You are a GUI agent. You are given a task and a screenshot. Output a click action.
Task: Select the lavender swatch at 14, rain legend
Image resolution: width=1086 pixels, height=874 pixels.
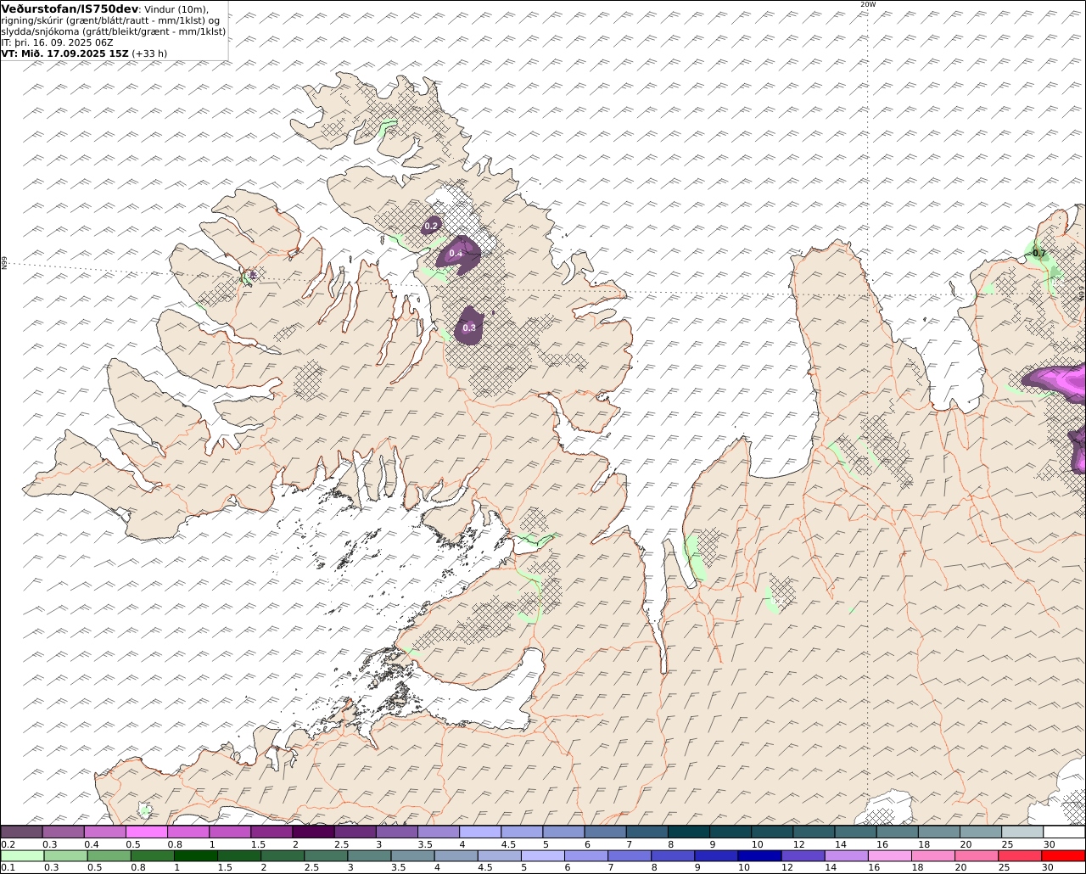pos(846,855)
